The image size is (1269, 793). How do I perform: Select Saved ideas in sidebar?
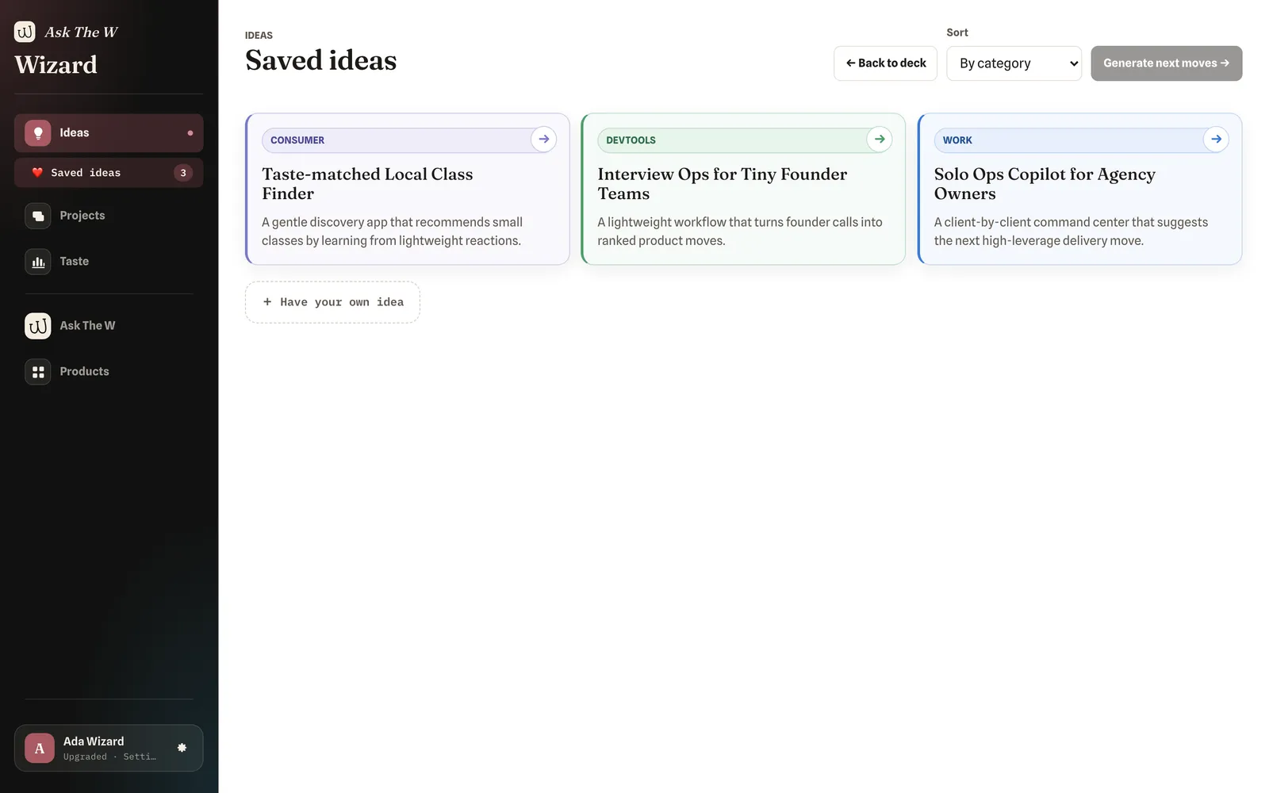[x=109, y=173]
